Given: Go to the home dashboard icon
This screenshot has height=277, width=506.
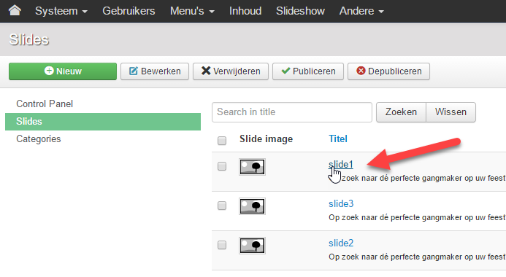Looking at the screenshot, I should coord(15,10).
